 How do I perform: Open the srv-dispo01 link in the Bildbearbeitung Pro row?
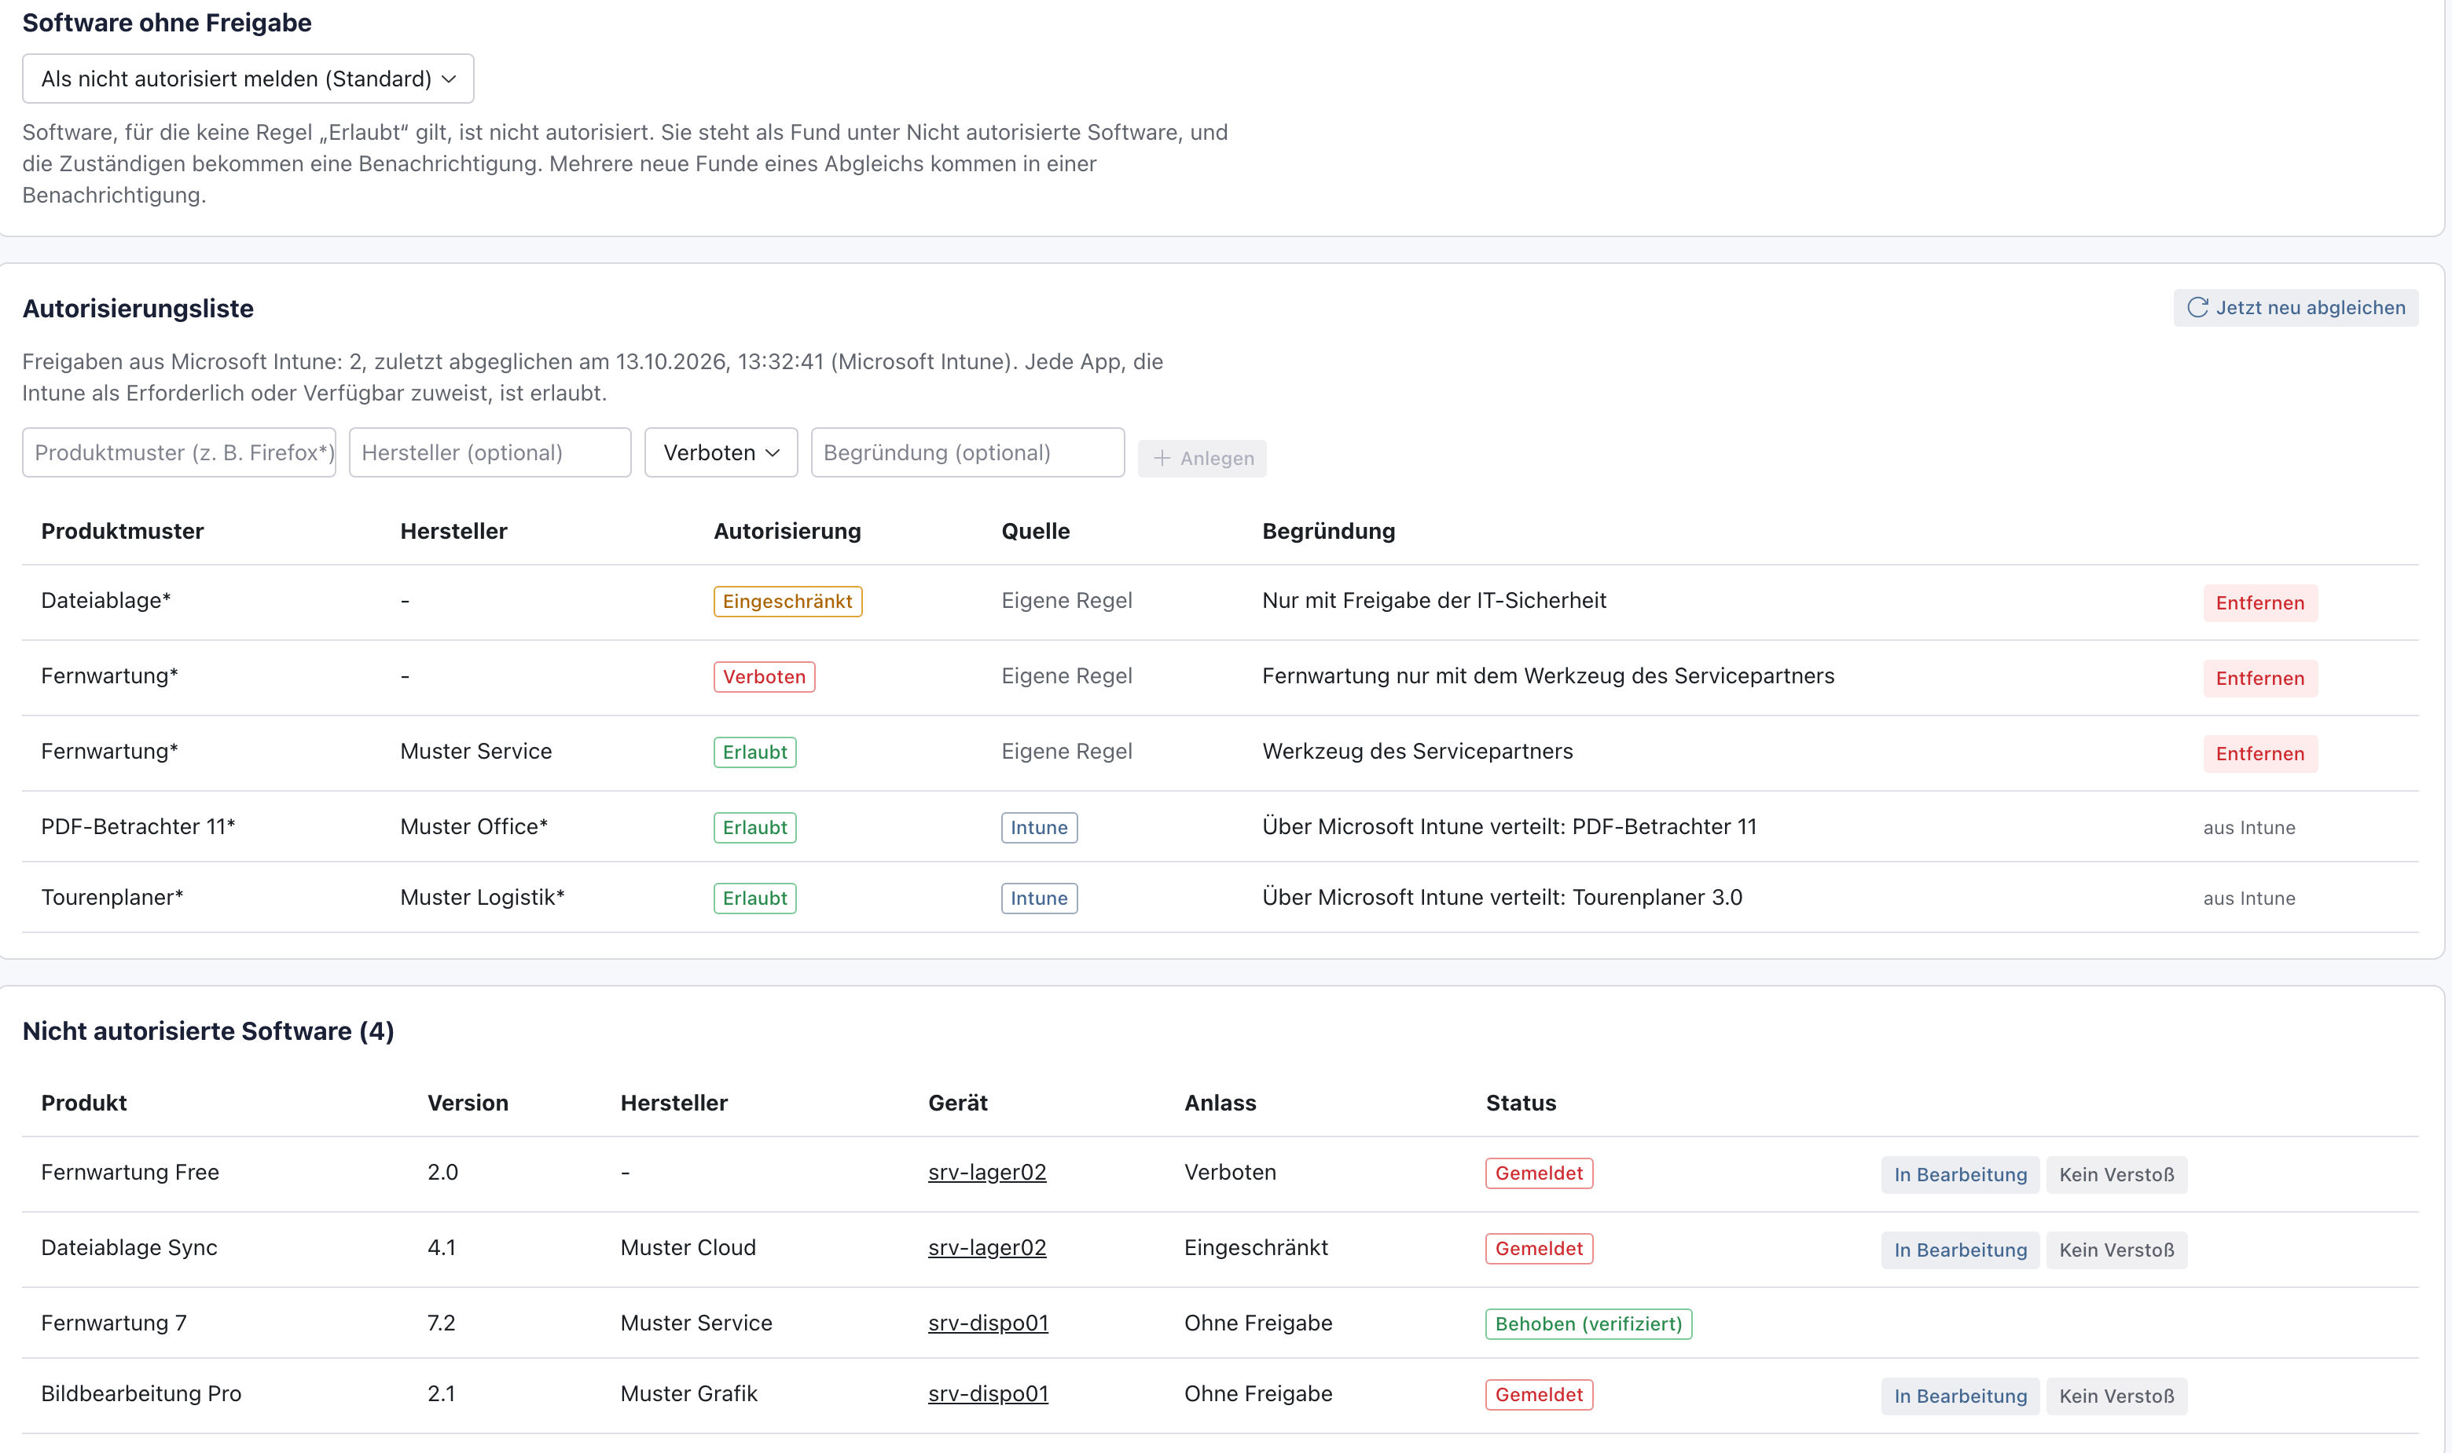coord(987,1393)
